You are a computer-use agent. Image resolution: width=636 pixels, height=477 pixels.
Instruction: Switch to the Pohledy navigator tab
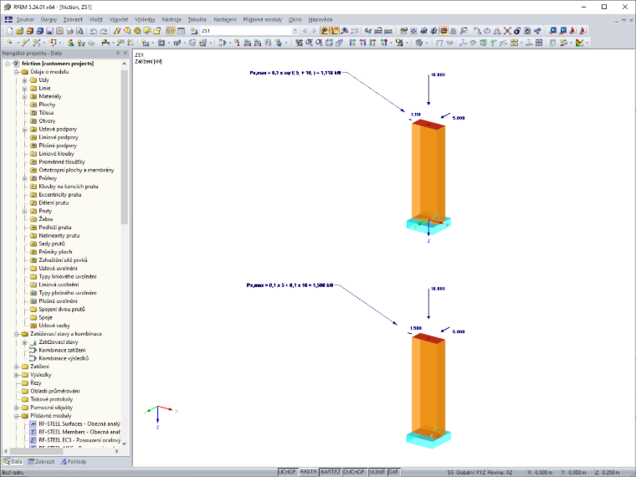click(x=74, y=462)
